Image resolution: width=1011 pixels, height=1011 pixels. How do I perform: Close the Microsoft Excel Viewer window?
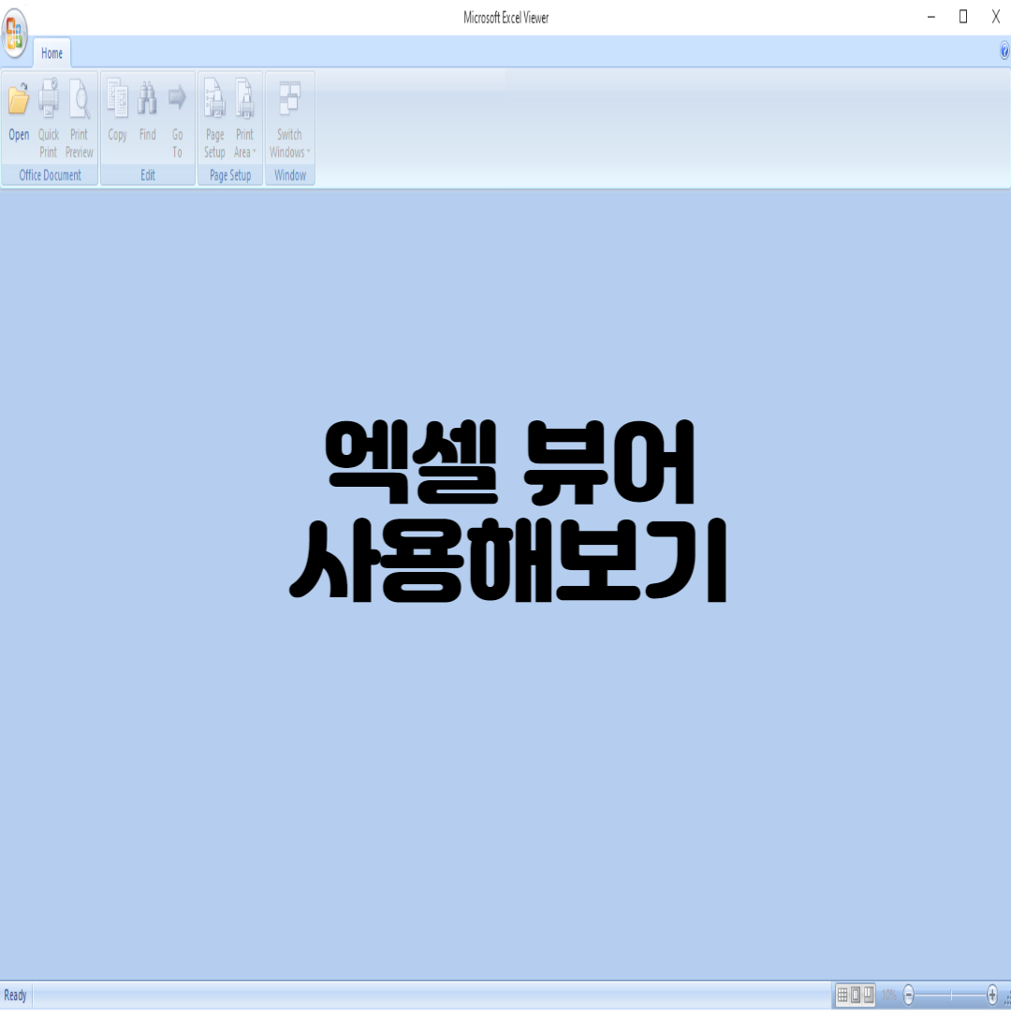995,18
